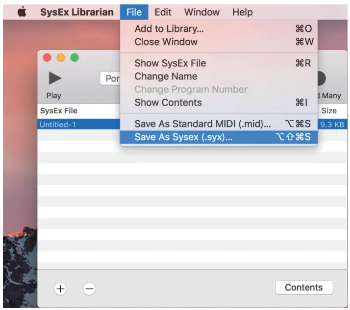This screenshot has width=350, height=310.
Task: Choose Save As Sysex (.syx)…
Action: [x=219, y=137]
